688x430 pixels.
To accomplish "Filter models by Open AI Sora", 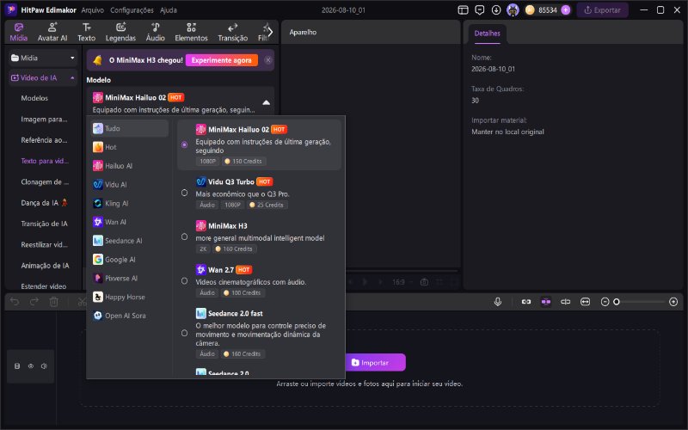I will (130, 316).
